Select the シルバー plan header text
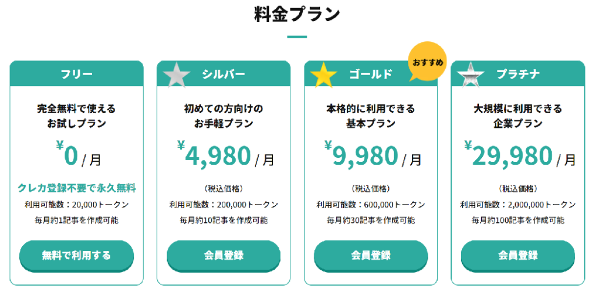This screenshot has height=297, width=596. tap(223, 74)
